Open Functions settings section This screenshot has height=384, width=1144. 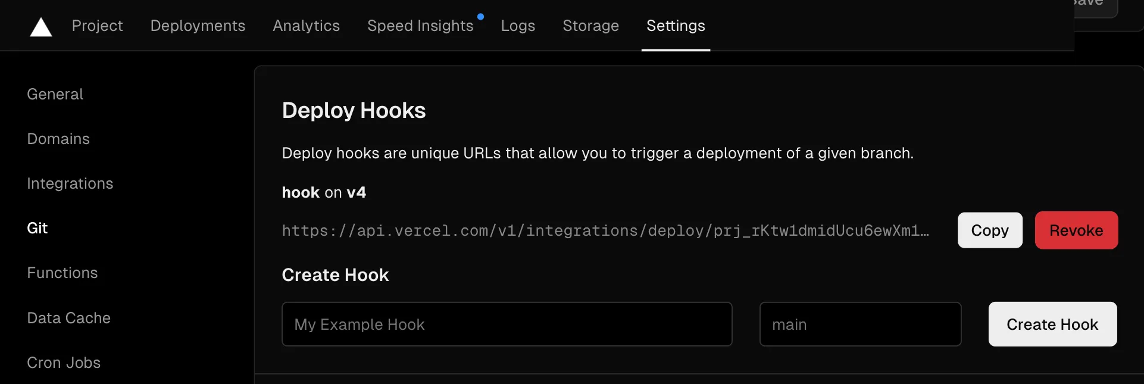(62, 273)
